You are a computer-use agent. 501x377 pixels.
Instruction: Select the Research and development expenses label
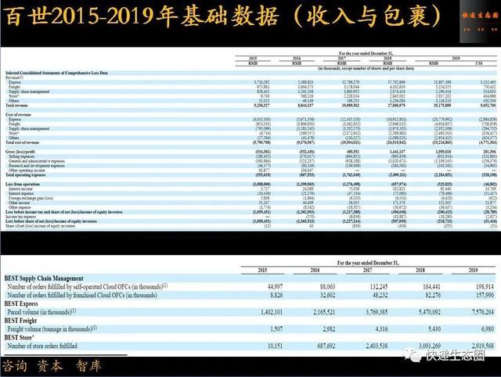click(37, 166)
